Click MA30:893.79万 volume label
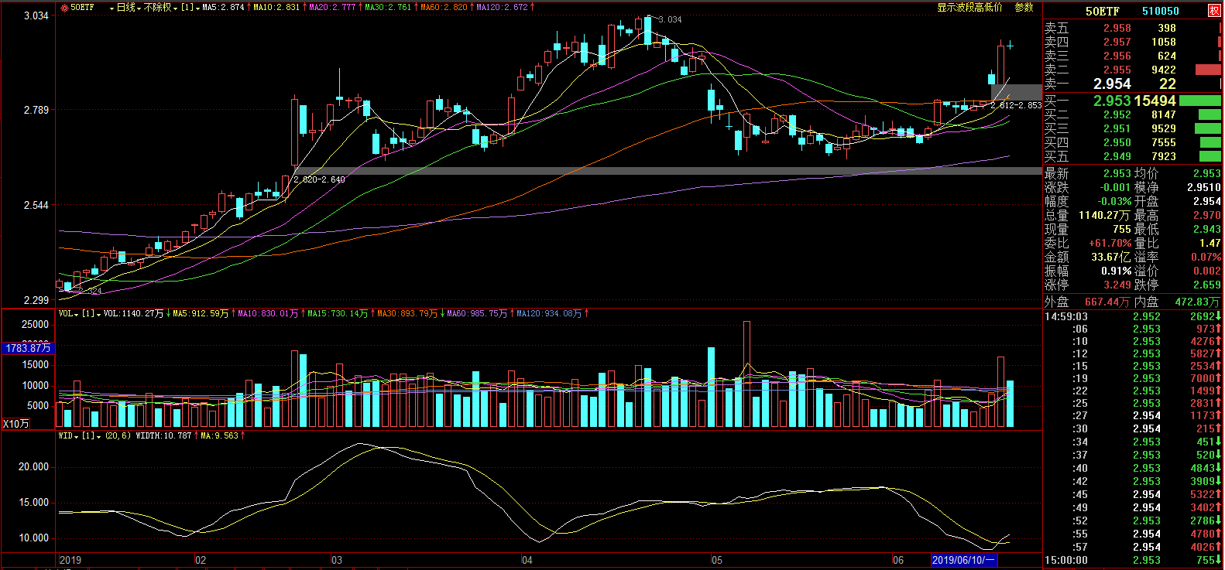 (407, 314)
